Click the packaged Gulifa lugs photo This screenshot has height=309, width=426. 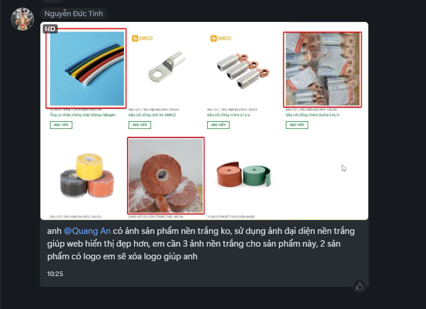coord(323,69)
